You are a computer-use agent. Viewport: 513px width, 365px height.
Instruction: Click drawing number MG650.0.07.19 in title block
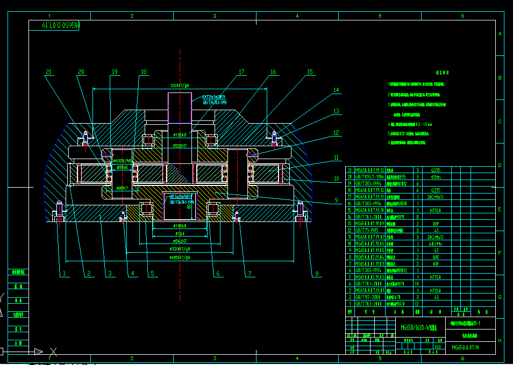tap(465, 347)
